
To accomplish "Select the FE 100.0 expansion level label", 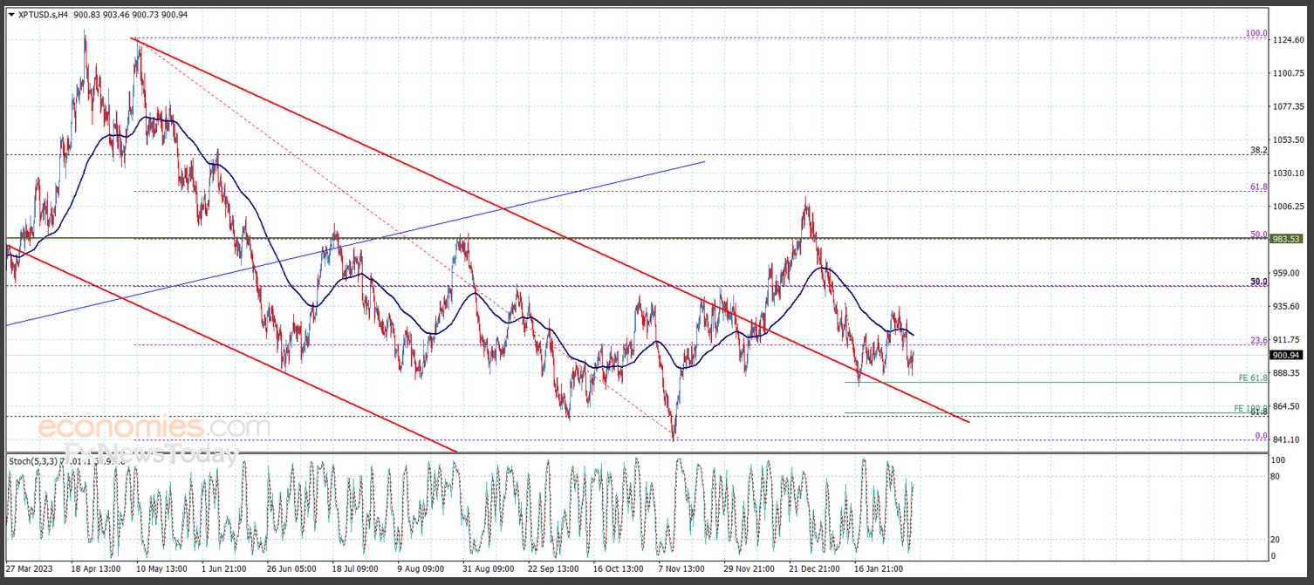I will click(x=1251, y=408).
